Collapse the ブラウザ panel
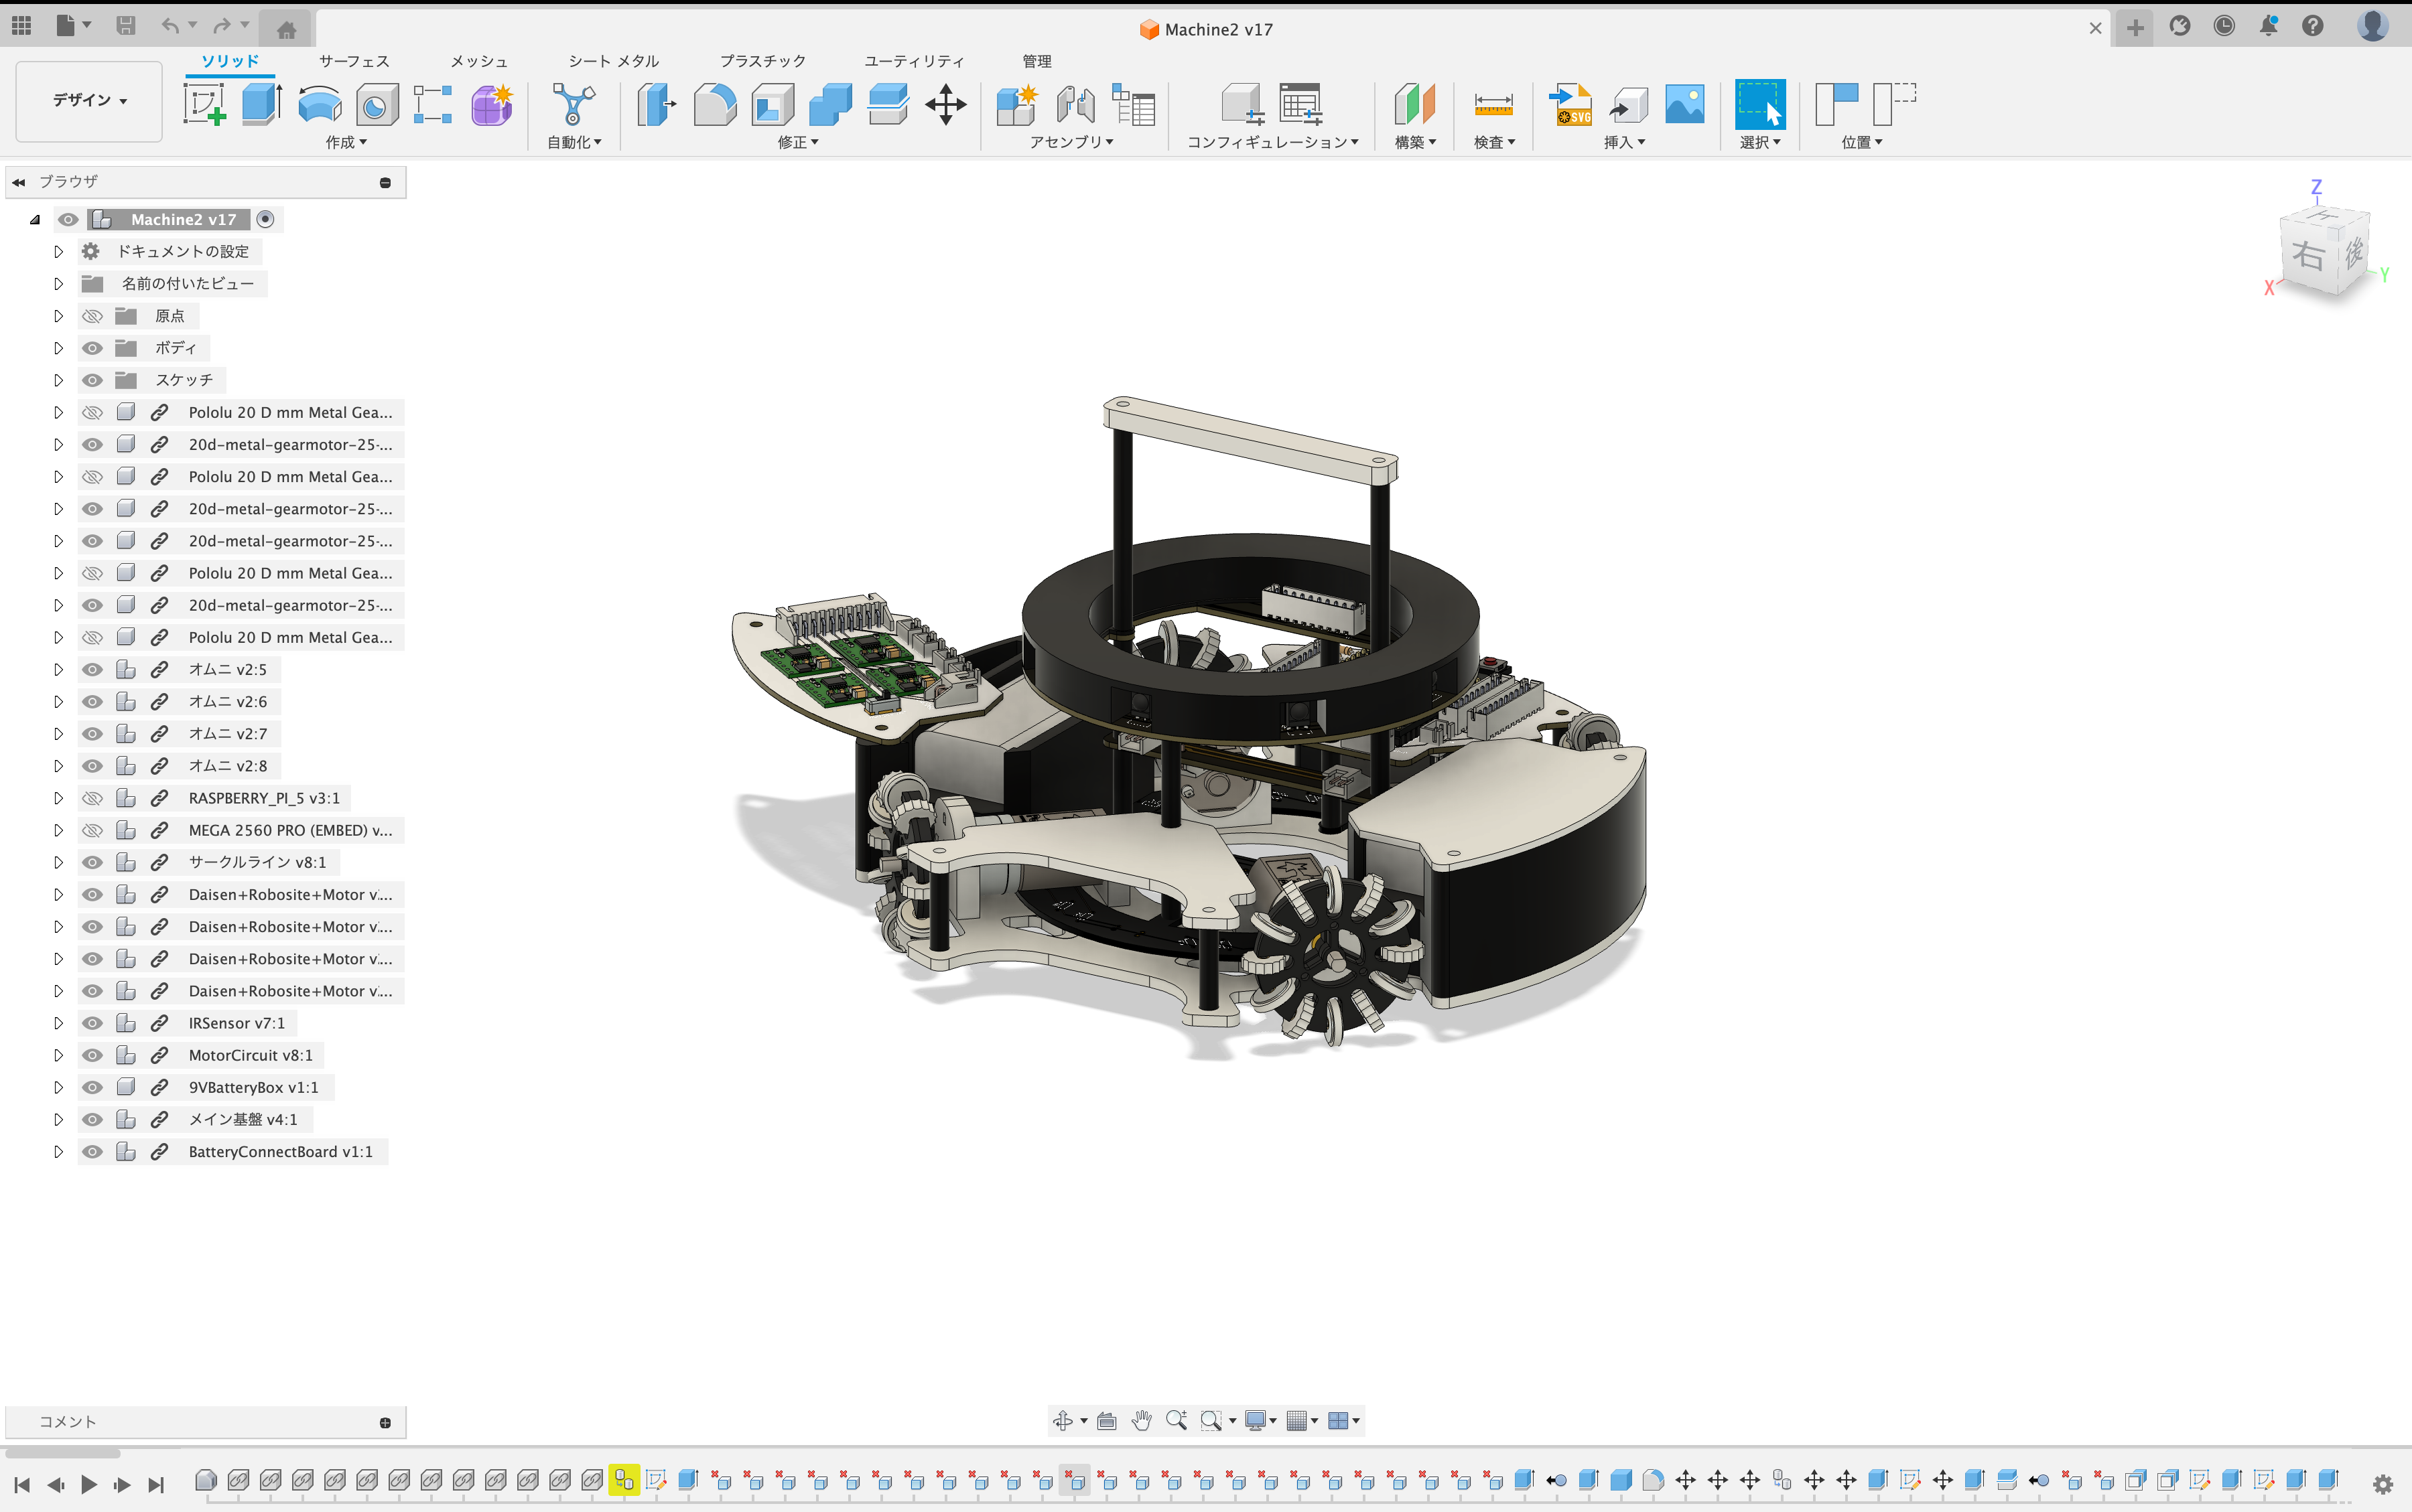The width and height of the screenshot is (2412, 1512). [18, 182]
